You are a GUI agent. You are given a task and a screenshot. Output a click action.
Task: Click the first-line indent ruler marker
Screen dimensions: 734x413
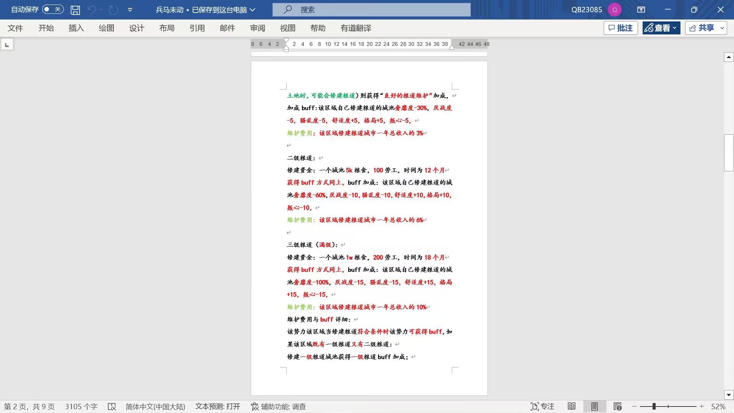(286, 41)
